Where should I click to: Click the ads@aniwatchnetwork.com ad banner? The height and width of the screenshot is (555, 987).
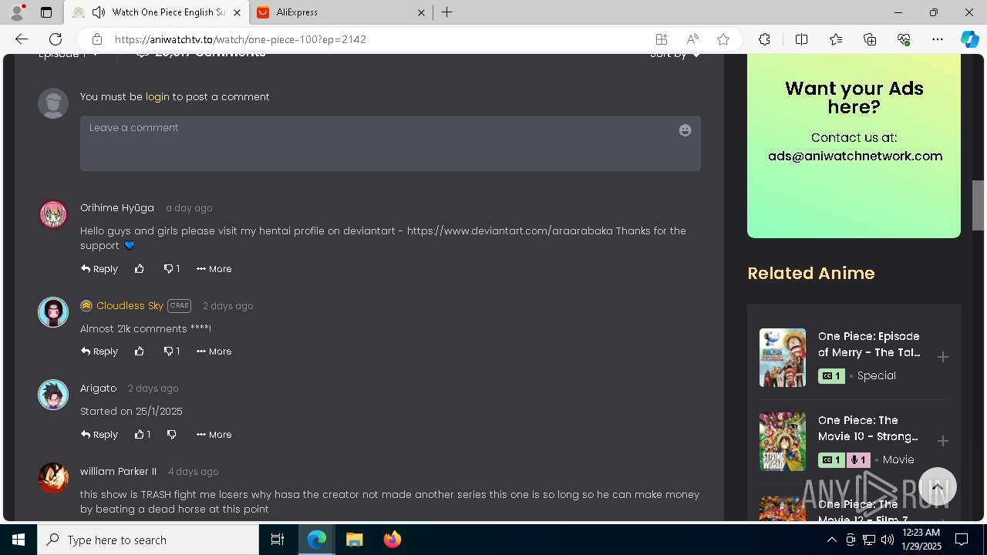[854, 146]
